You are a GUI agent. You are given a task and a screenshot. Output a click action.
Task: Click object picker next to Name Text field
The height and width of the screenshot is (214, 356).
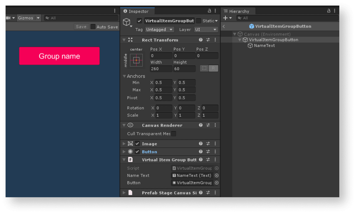pos(217,176)
